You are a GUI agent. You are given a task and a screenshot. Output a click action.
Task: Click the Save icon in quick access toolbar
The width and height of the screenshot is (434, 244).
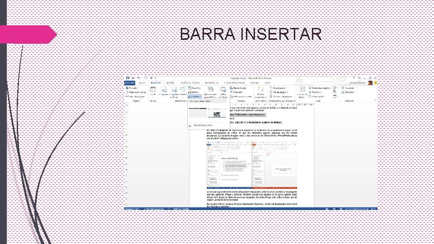click(x=133, y=78)
